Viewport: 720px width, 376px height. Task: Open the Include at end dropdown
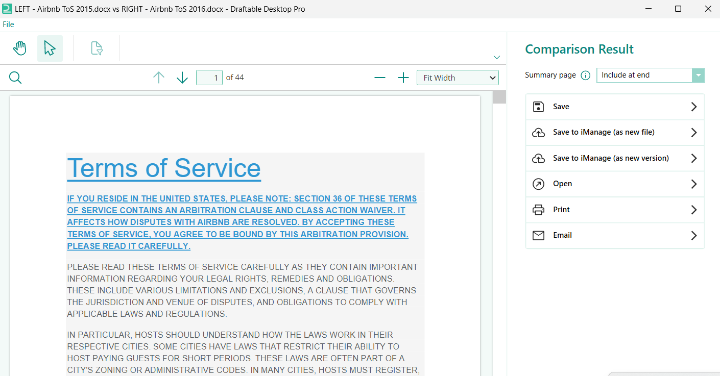(x=651, y=75)
